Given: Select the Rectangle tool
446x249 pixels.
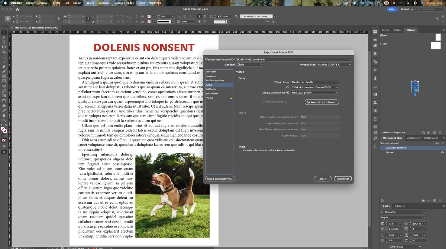Looking at the screenshot, I should 4,81.
